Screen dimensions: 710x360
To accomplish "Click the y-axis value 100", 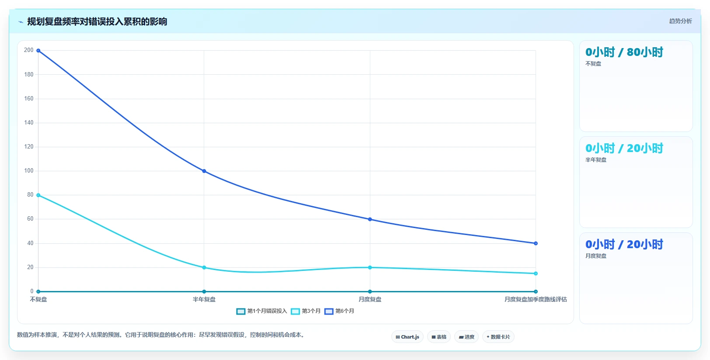I will 29,171.
